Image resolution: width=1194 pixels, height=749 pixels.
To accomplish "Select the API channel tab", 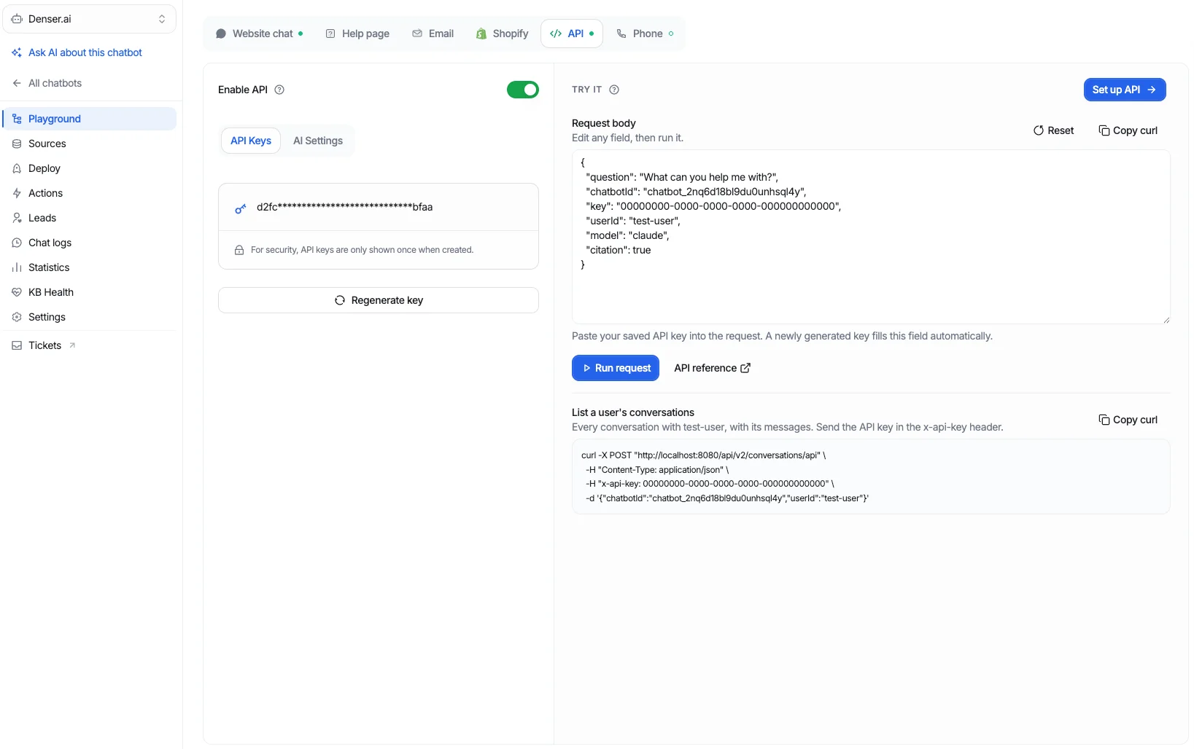I will point(572,34).
